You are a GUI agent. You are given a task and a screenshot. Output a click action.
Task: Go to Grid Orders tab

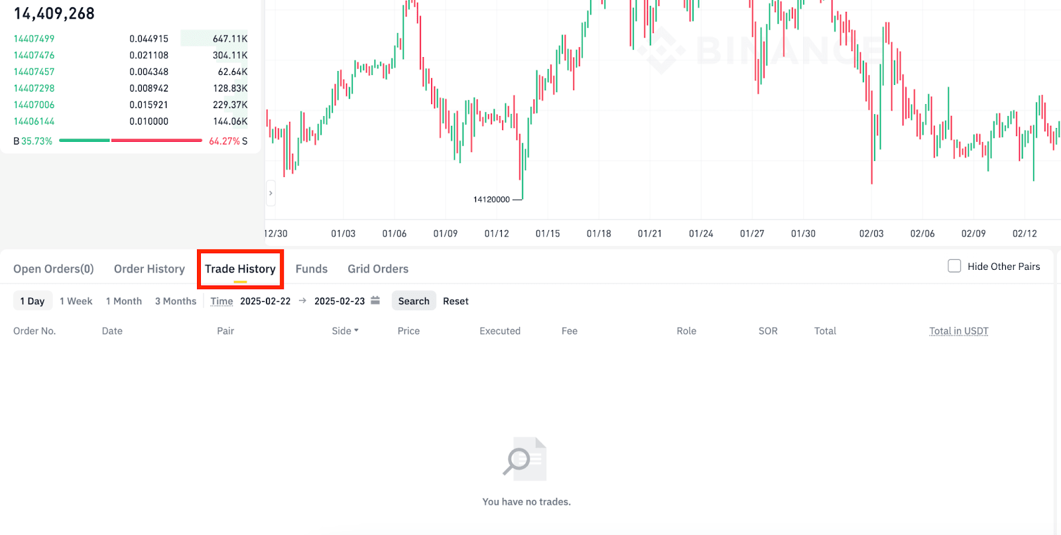point(378,268)
